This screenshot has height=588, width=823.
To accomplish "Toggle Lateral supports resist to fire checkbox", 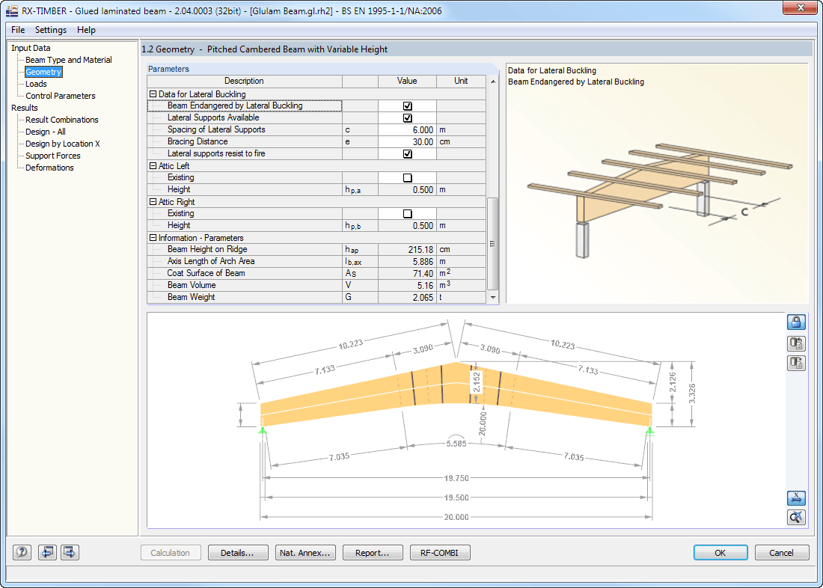I will coord(407,154).
